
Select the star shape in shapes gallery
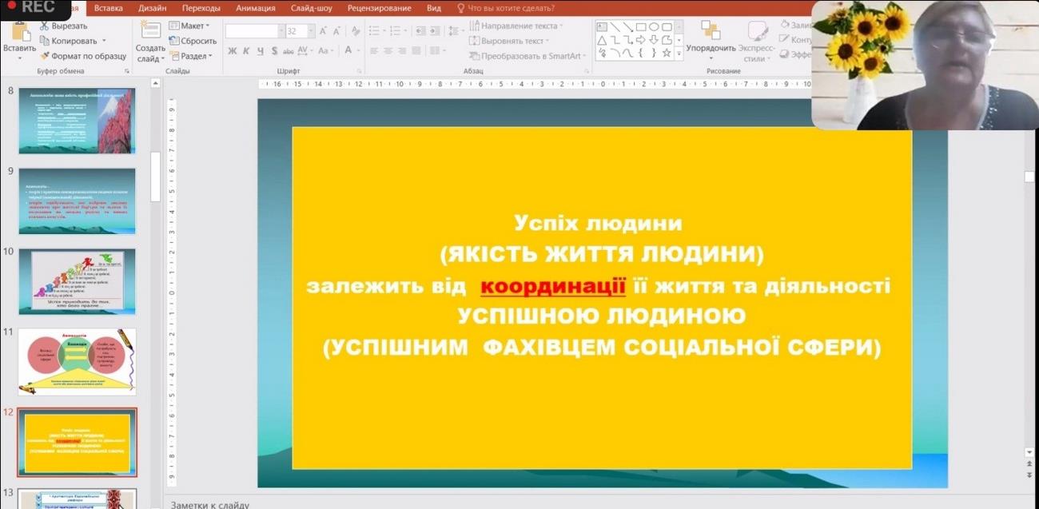(x=667, y=53)
